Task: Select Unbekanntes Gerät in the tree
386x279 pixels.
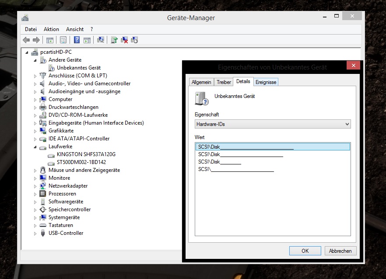Action: coord(79,68)
